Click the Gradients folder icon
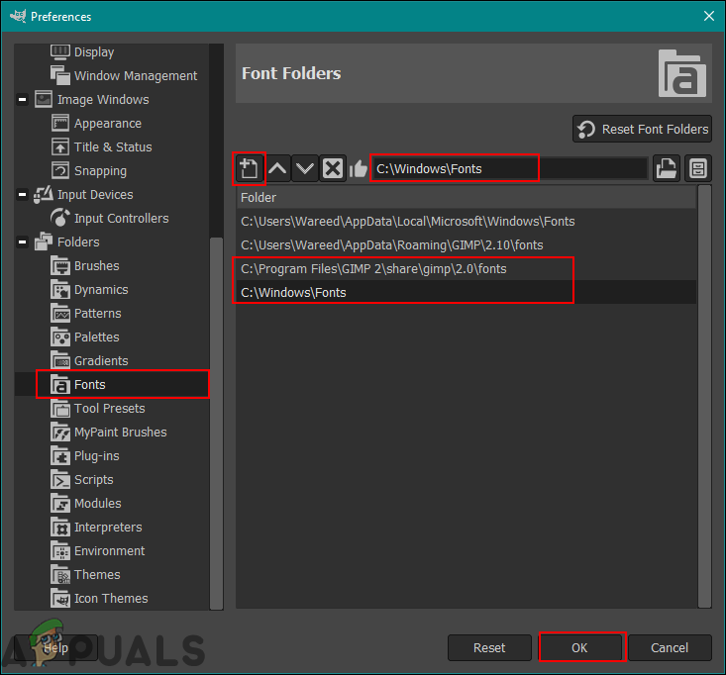The width and height of the screenshot is (726, 675). [60, 361]
